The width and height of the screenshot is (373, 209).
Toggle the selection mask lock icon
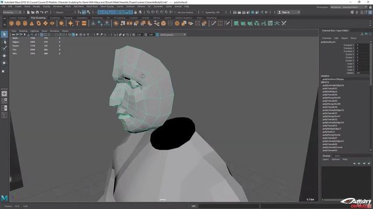[136, 12]
